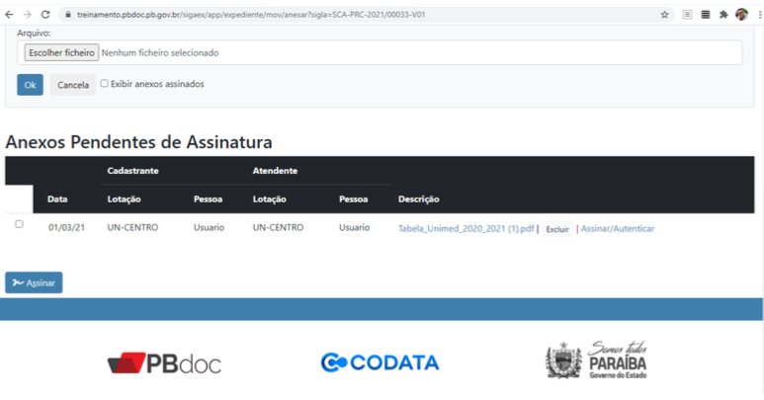
Task: Open Tabela_Unimed_2020_2021 (1).pdf link
Action: coord(466,228)
